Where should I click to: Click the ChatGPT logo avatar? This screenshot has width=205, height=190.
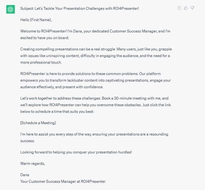click(x=10, y=9)
